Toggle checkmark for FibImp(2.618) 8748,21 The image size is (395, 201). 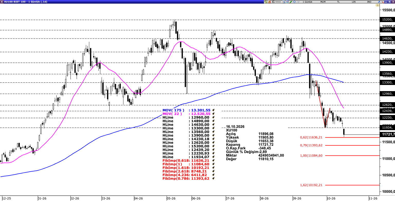pyautogui.click(x=213, y=171)
